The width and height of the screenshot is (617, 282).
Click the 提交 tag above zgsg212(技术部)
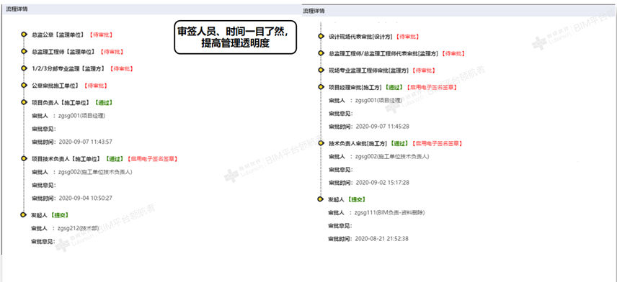60,215
